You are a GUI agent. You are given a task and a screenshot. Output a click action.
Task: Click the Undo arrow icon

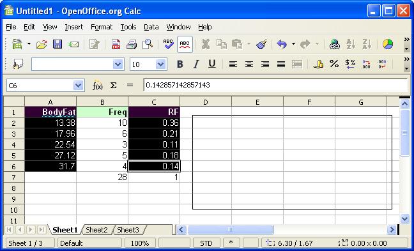tap(282, 44)
